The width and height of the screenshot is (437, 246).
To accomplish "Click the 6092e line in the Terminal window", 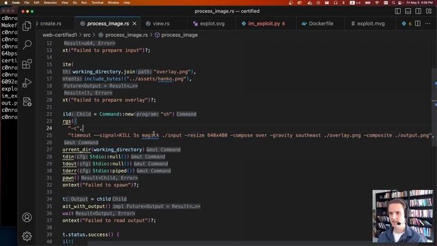I will (x=9, y=82).
